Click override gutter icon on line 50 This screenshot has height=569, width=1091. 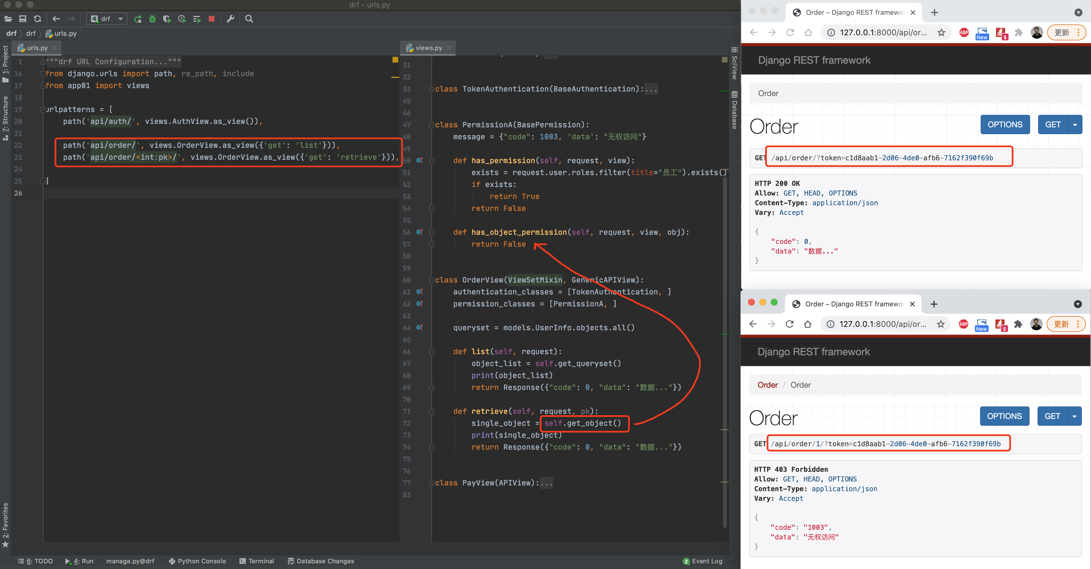[419, 161]
